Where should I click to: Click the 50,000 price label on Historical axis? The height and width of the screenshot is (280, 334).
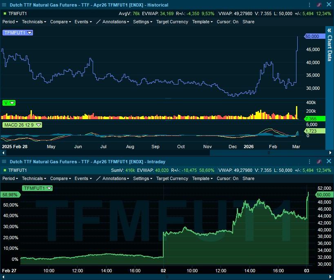(312, 36)
